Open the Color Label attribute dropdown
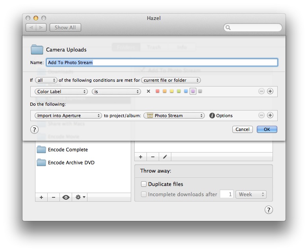This screenshot has width=308, height=252. tap(61, 92)
